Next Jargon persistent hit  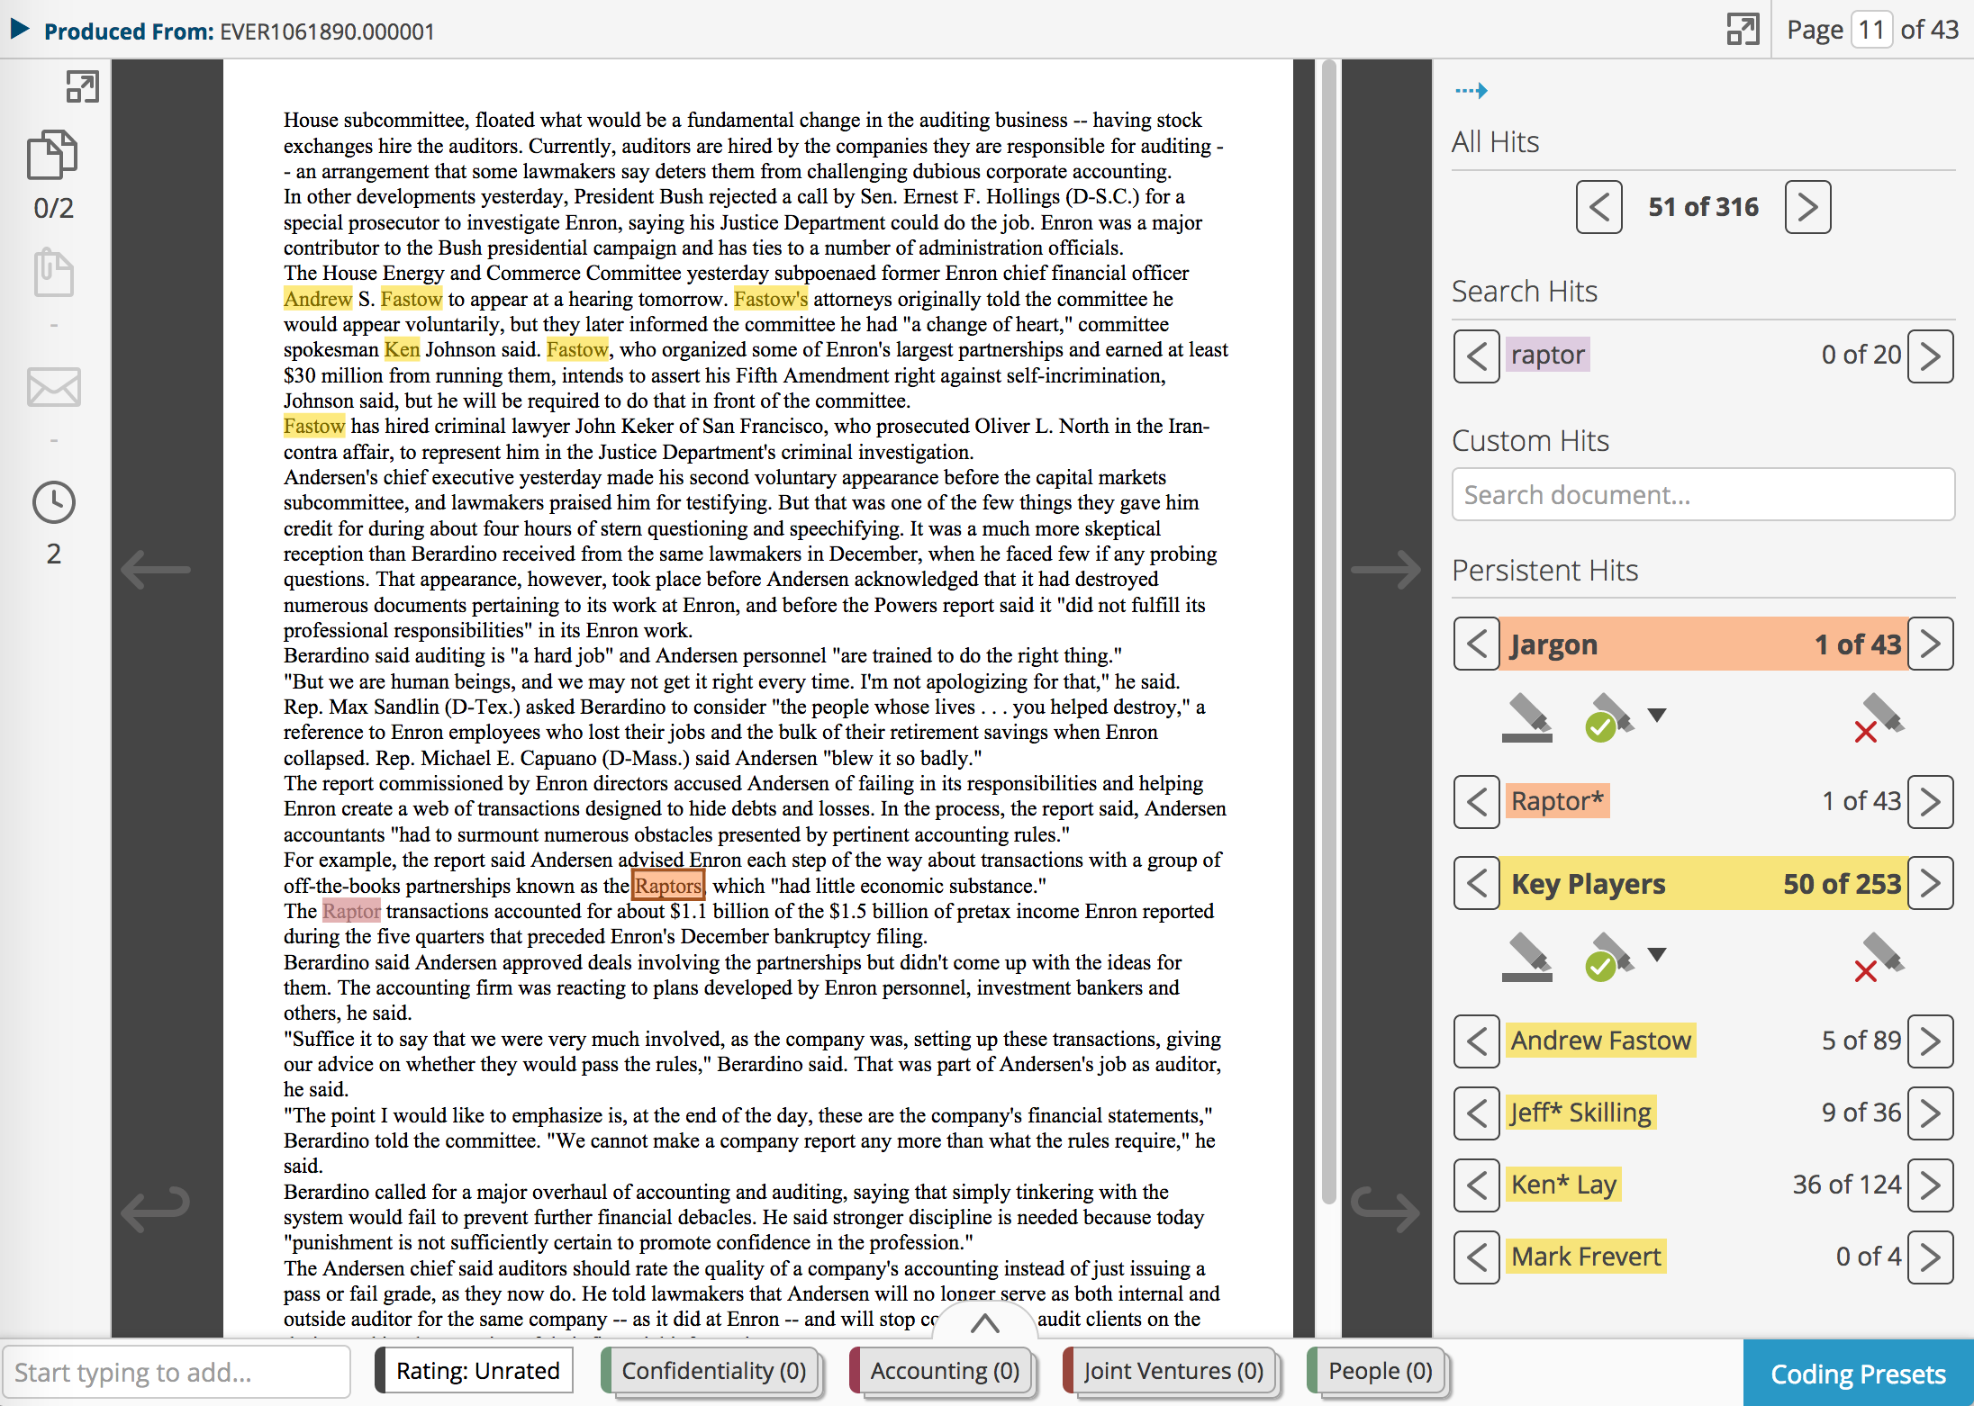(1931, 644)
